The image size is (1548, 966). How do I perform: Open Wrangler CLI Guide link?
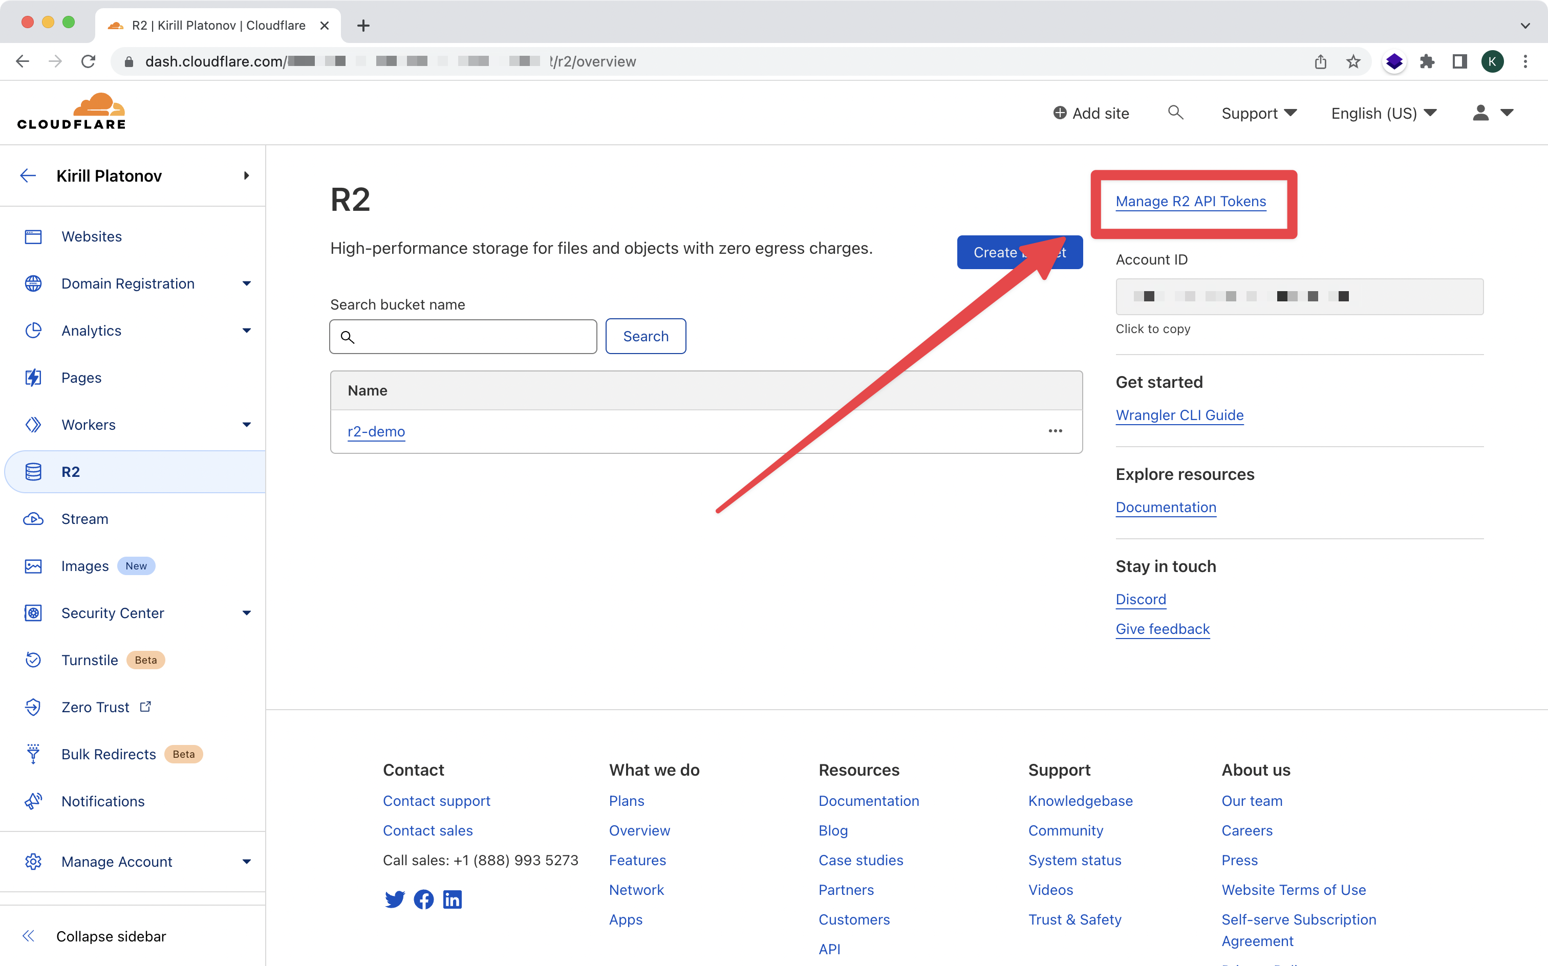[x=1179, y=415]
